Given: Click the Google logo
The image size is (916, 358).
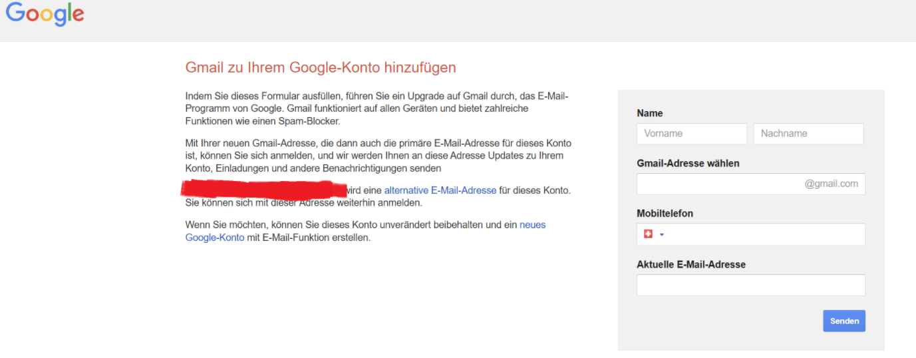Looking at the screenshot, I should 45,14.
